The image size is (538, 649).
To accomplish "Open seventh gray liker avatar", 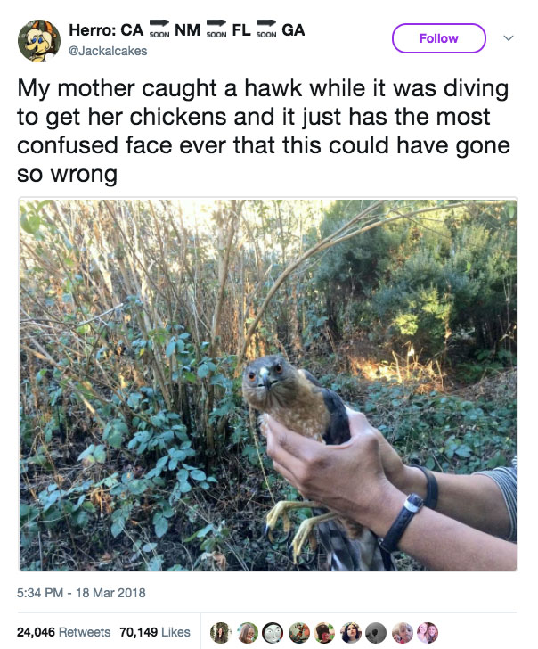I will tap(376, 632).
